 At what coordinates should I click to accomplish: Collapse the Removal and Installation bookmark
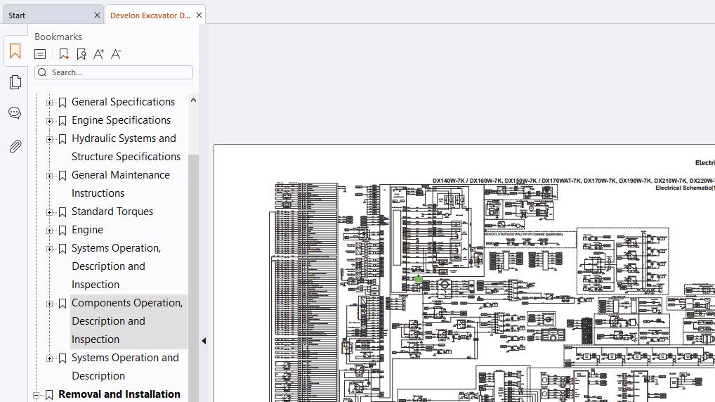click(36, 395)
